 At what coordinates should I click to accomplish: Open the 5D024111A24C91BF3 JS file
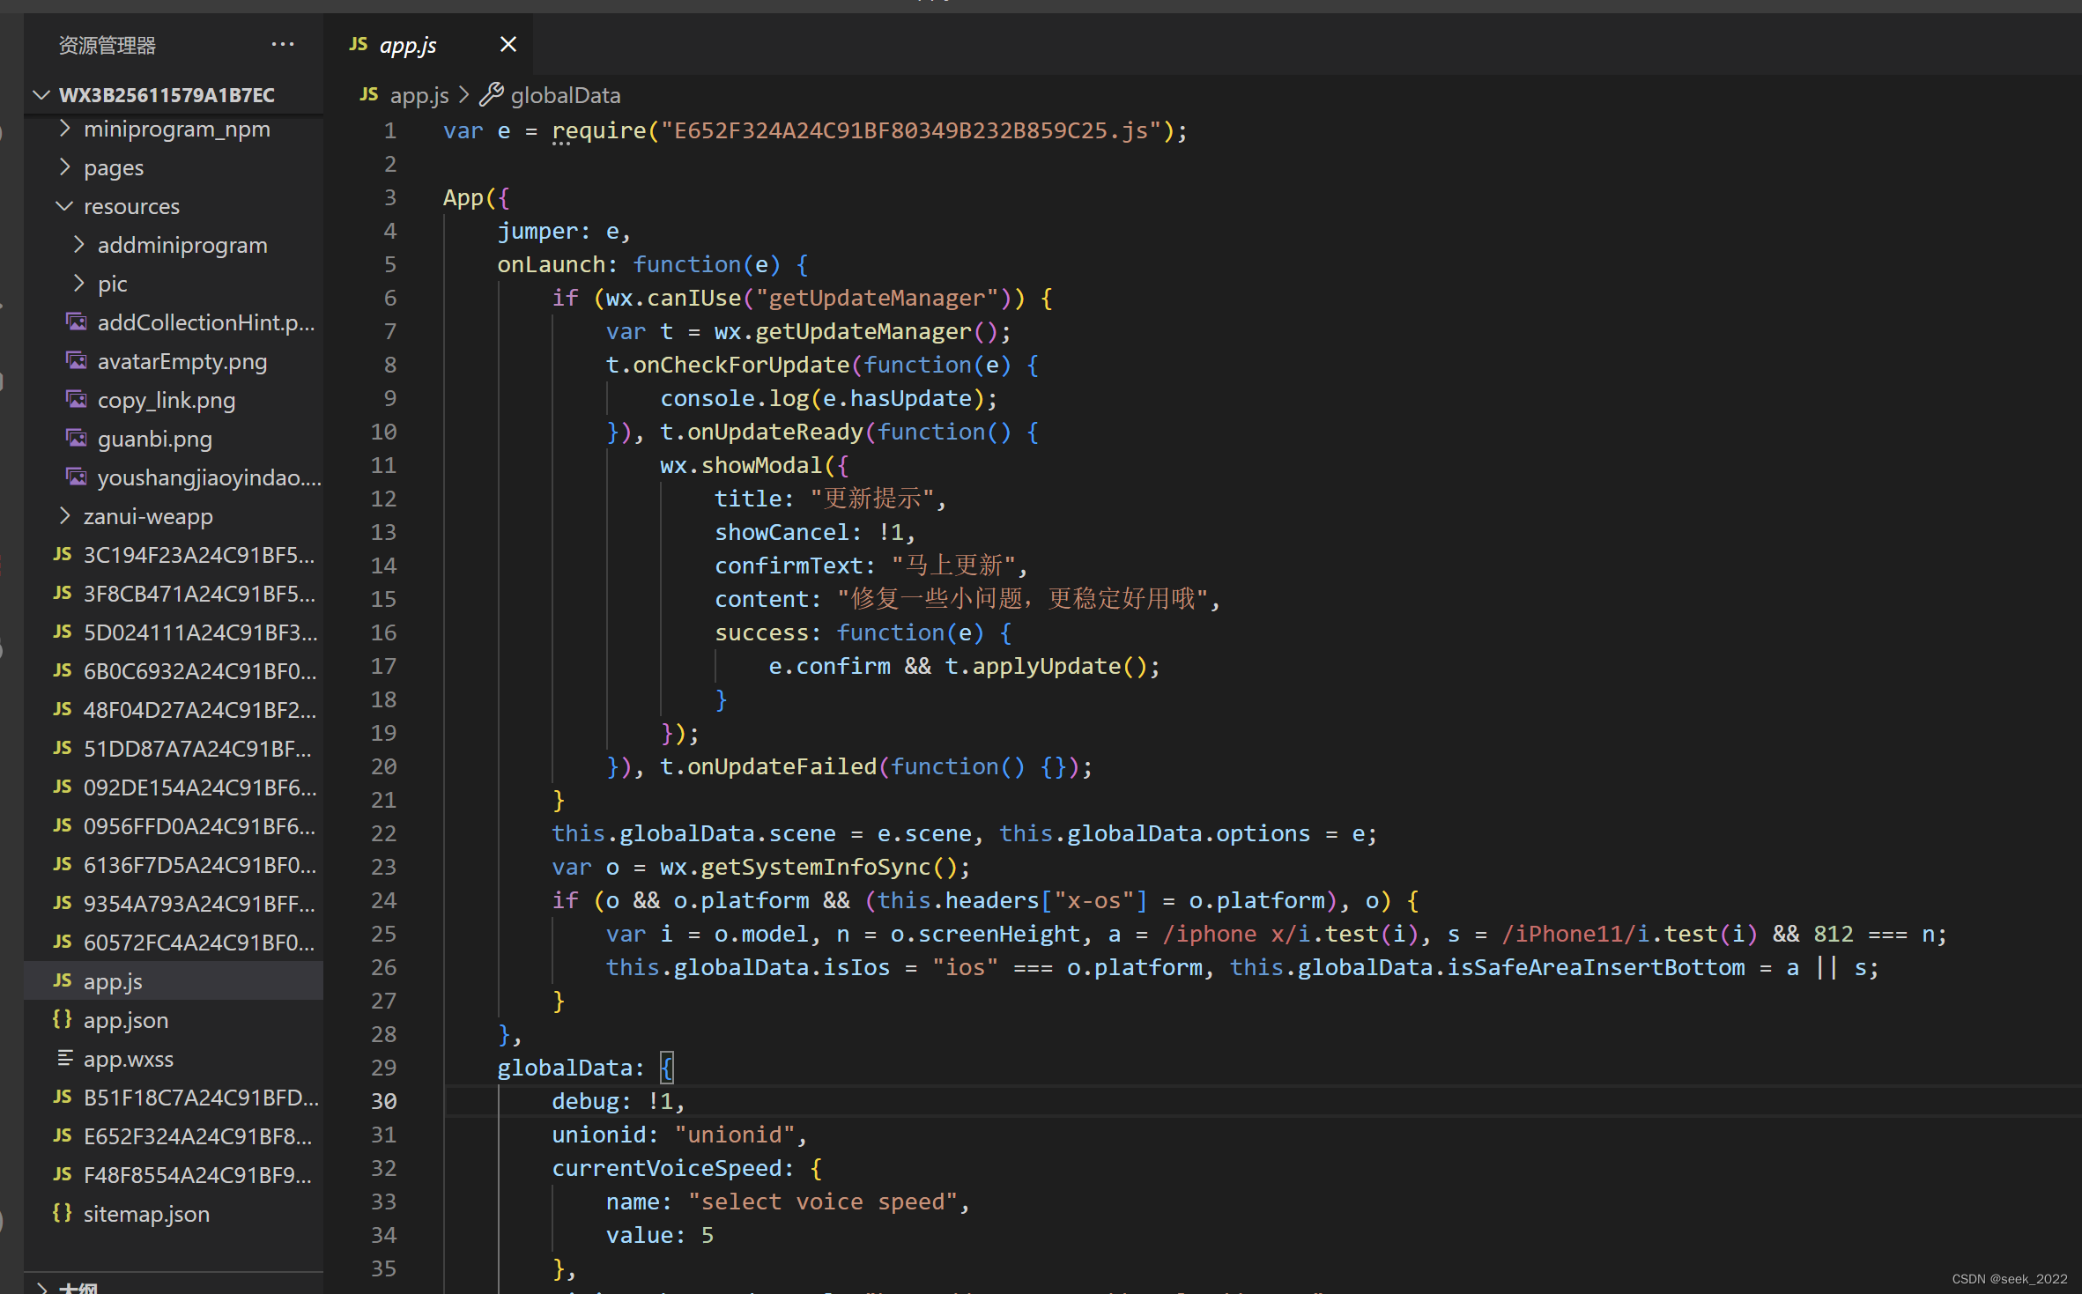coord(174,632)
